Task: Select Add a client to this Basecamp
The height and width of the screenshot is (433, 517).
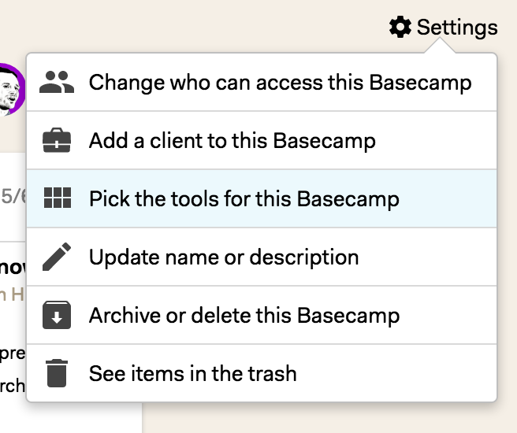Action: point(262,141)
